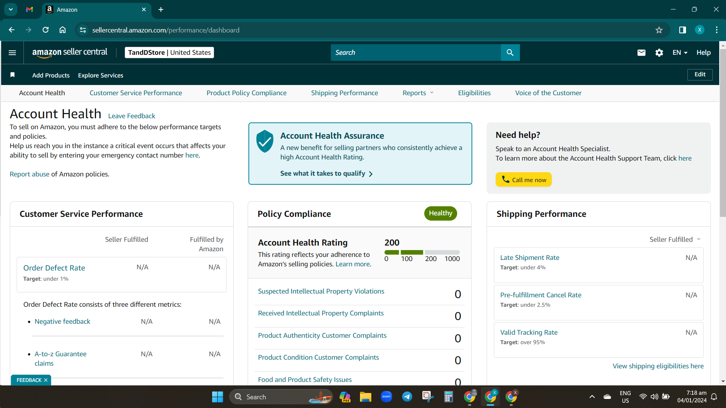Open Suspected Intellectual Property Violations
This screenshot has height=408, width=726.
tap(321, 291)
